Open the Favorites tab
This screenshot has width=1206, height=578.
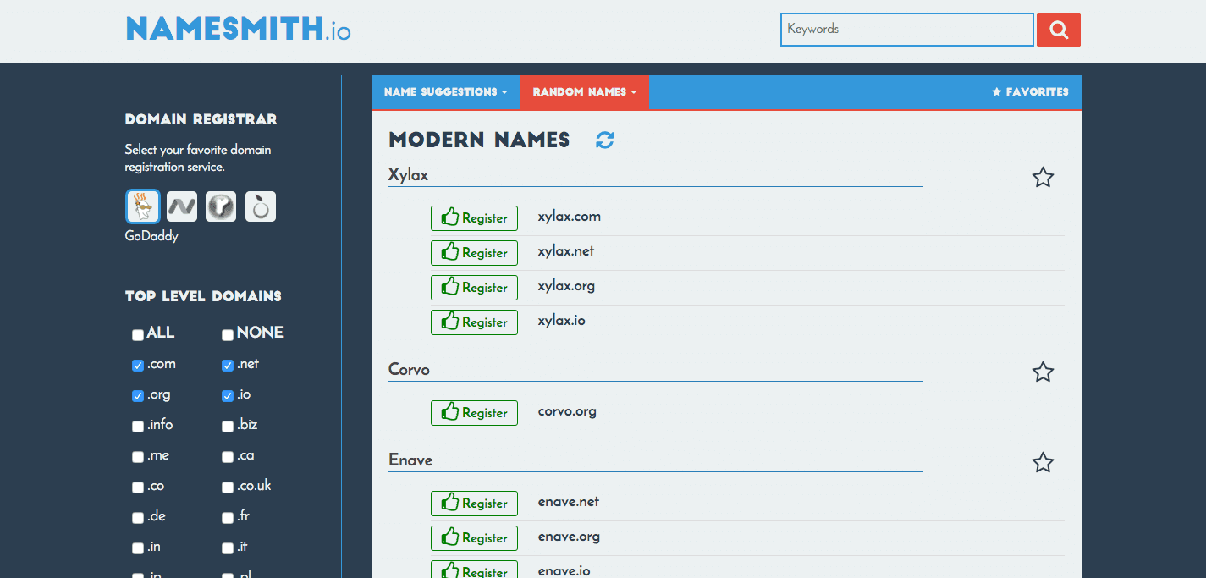1030,92
